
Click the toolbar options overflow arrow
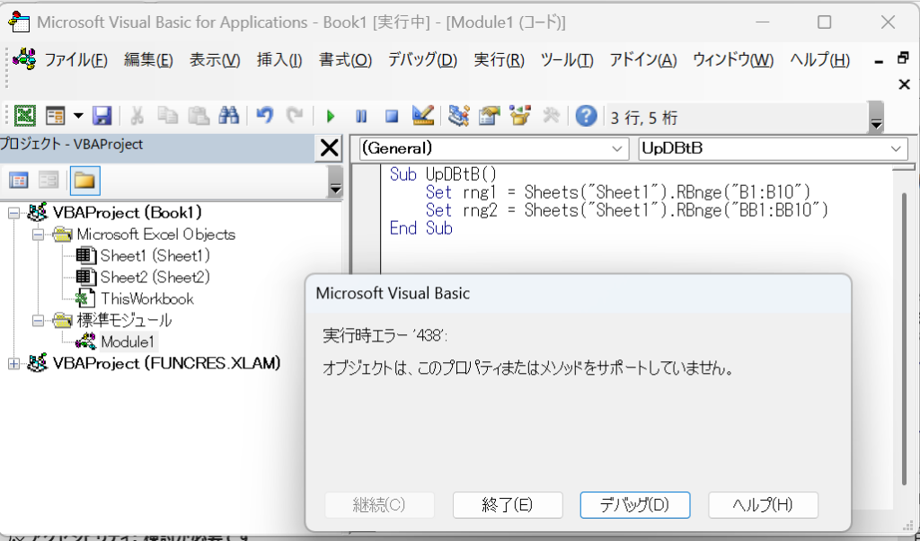[x=876, y=116]
